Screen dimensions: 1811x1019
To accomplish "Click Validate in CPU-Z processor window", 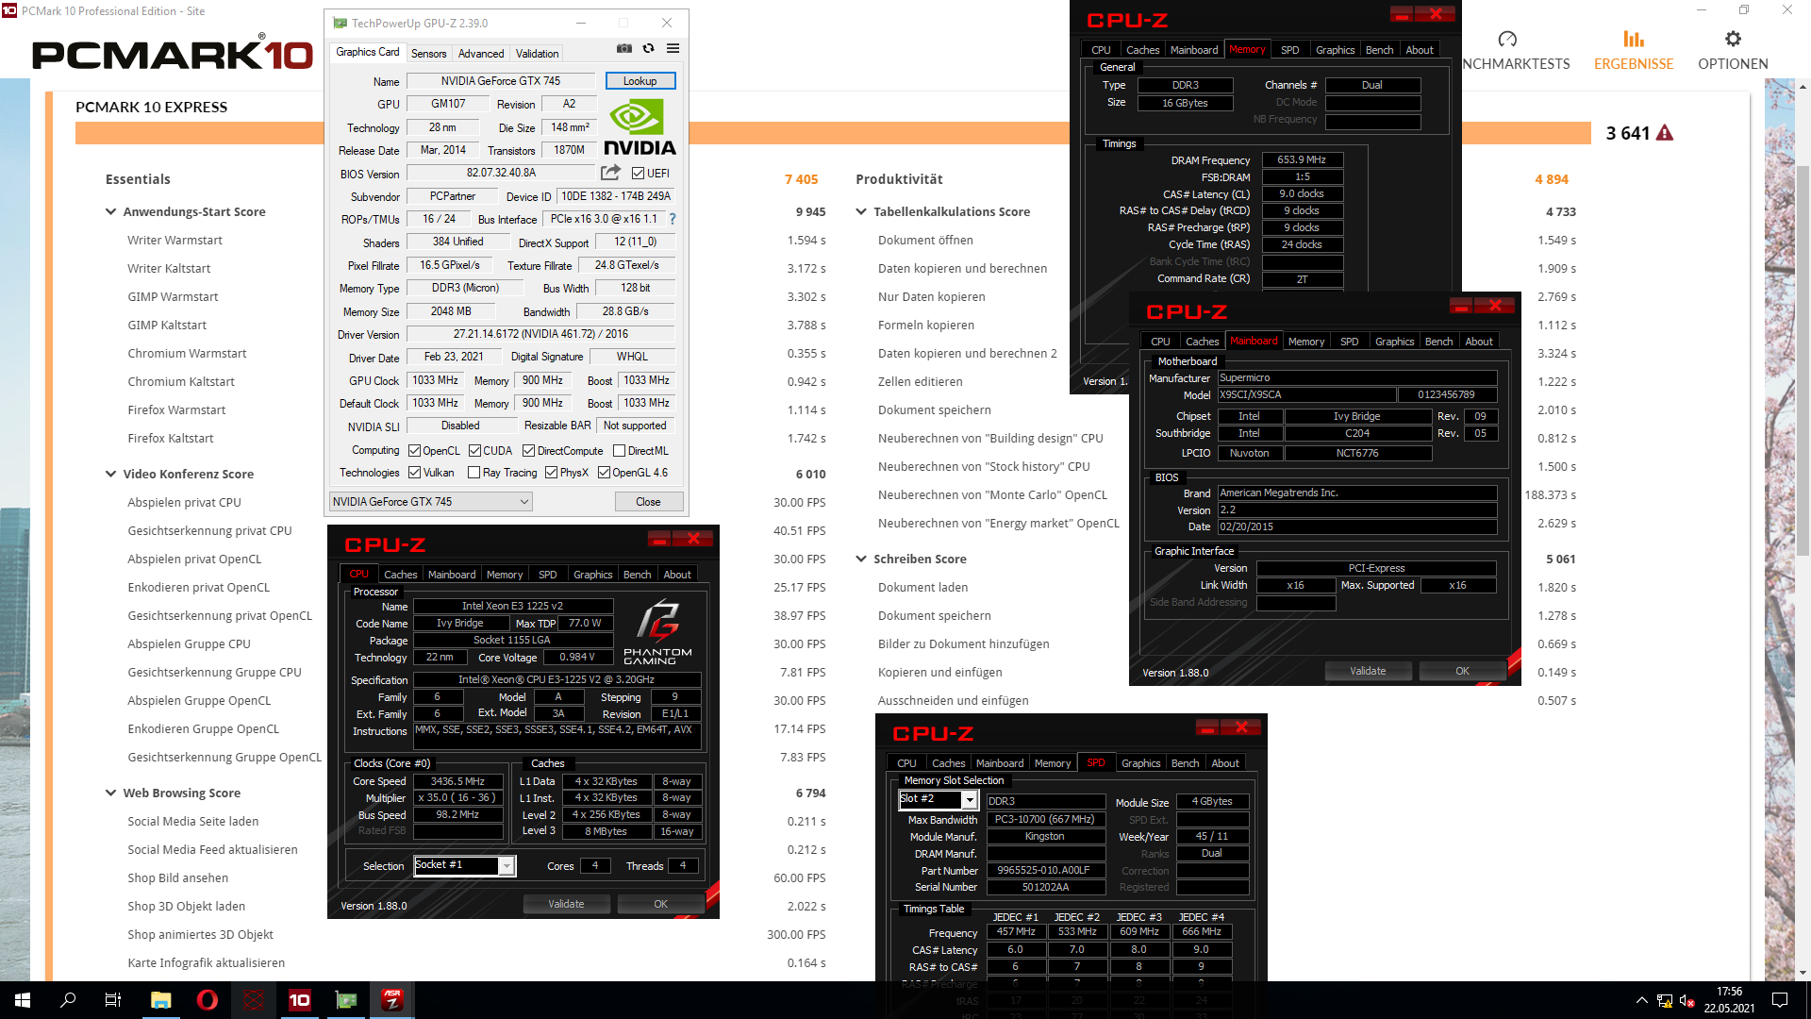I will tap(567, 904).
